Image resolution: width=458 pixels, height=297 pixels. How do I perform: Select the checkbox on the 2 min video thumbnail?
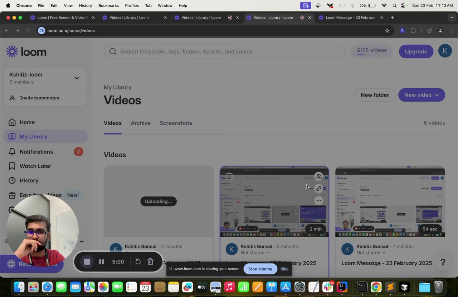click(229, 177)
